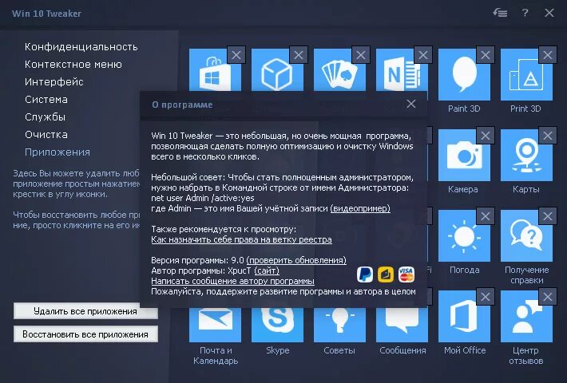Open the author's сайт link
The image size is (567, 383).
[x=267, y=270]
